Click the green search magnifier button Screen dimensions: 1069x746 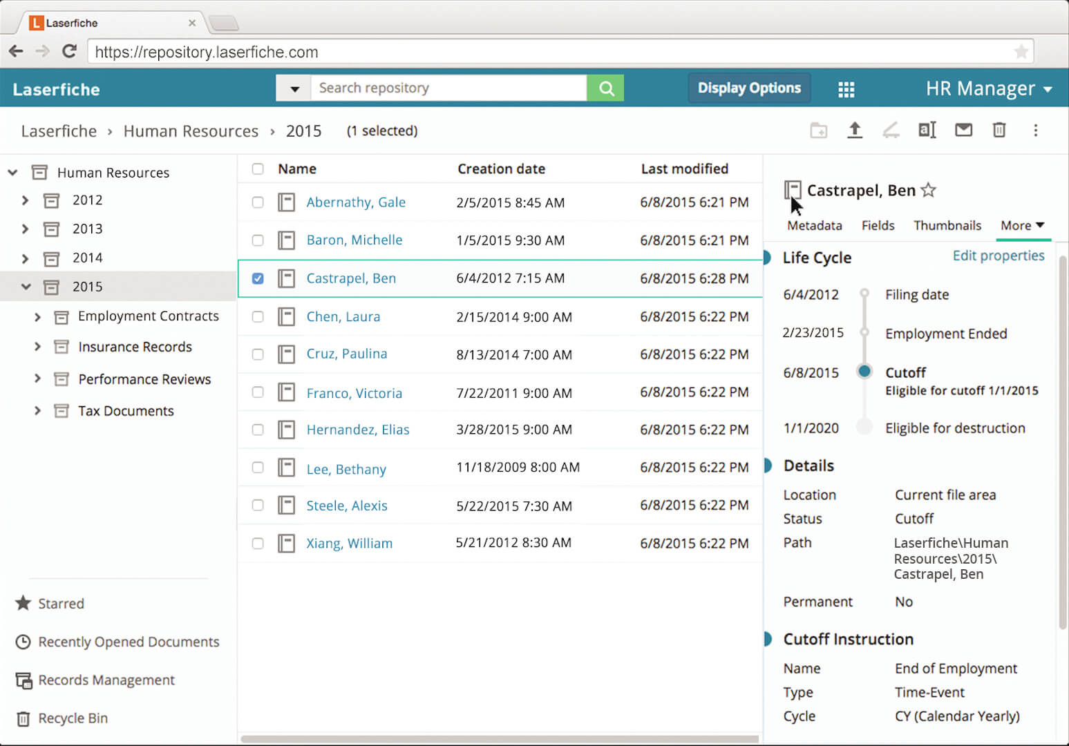point(605,88)
